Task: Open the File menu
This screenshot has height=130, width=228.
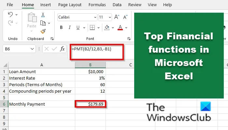Action: pos(10,5)
